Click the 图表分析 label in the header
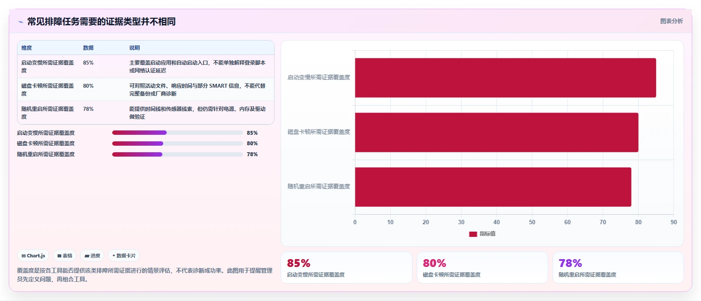Viewport: 701px width, 301px height. [671, 21]
